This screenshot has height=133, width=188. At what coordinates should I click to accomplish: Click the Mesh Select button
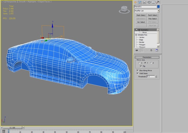coord(141,15)
